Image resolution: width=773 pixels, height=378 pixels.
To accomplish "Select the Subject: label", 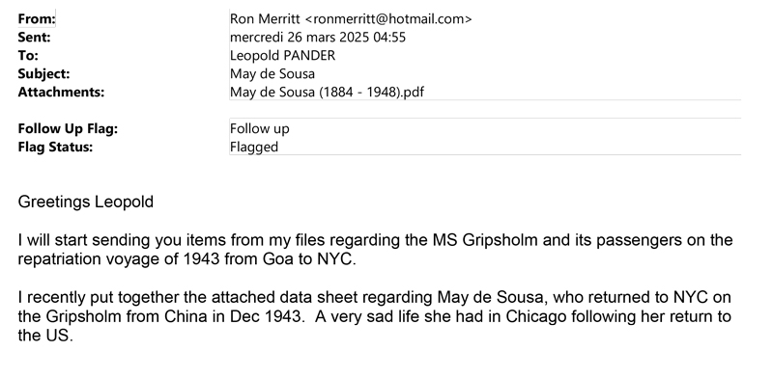I will point(43,73).
